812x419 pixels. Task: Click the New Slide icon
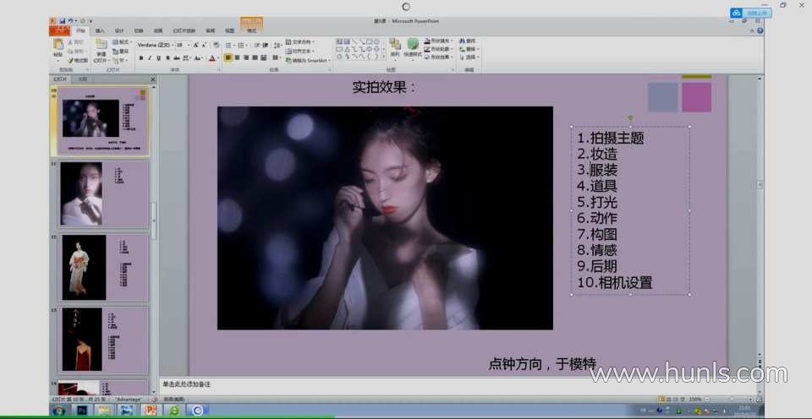click(x=101, y=45)
